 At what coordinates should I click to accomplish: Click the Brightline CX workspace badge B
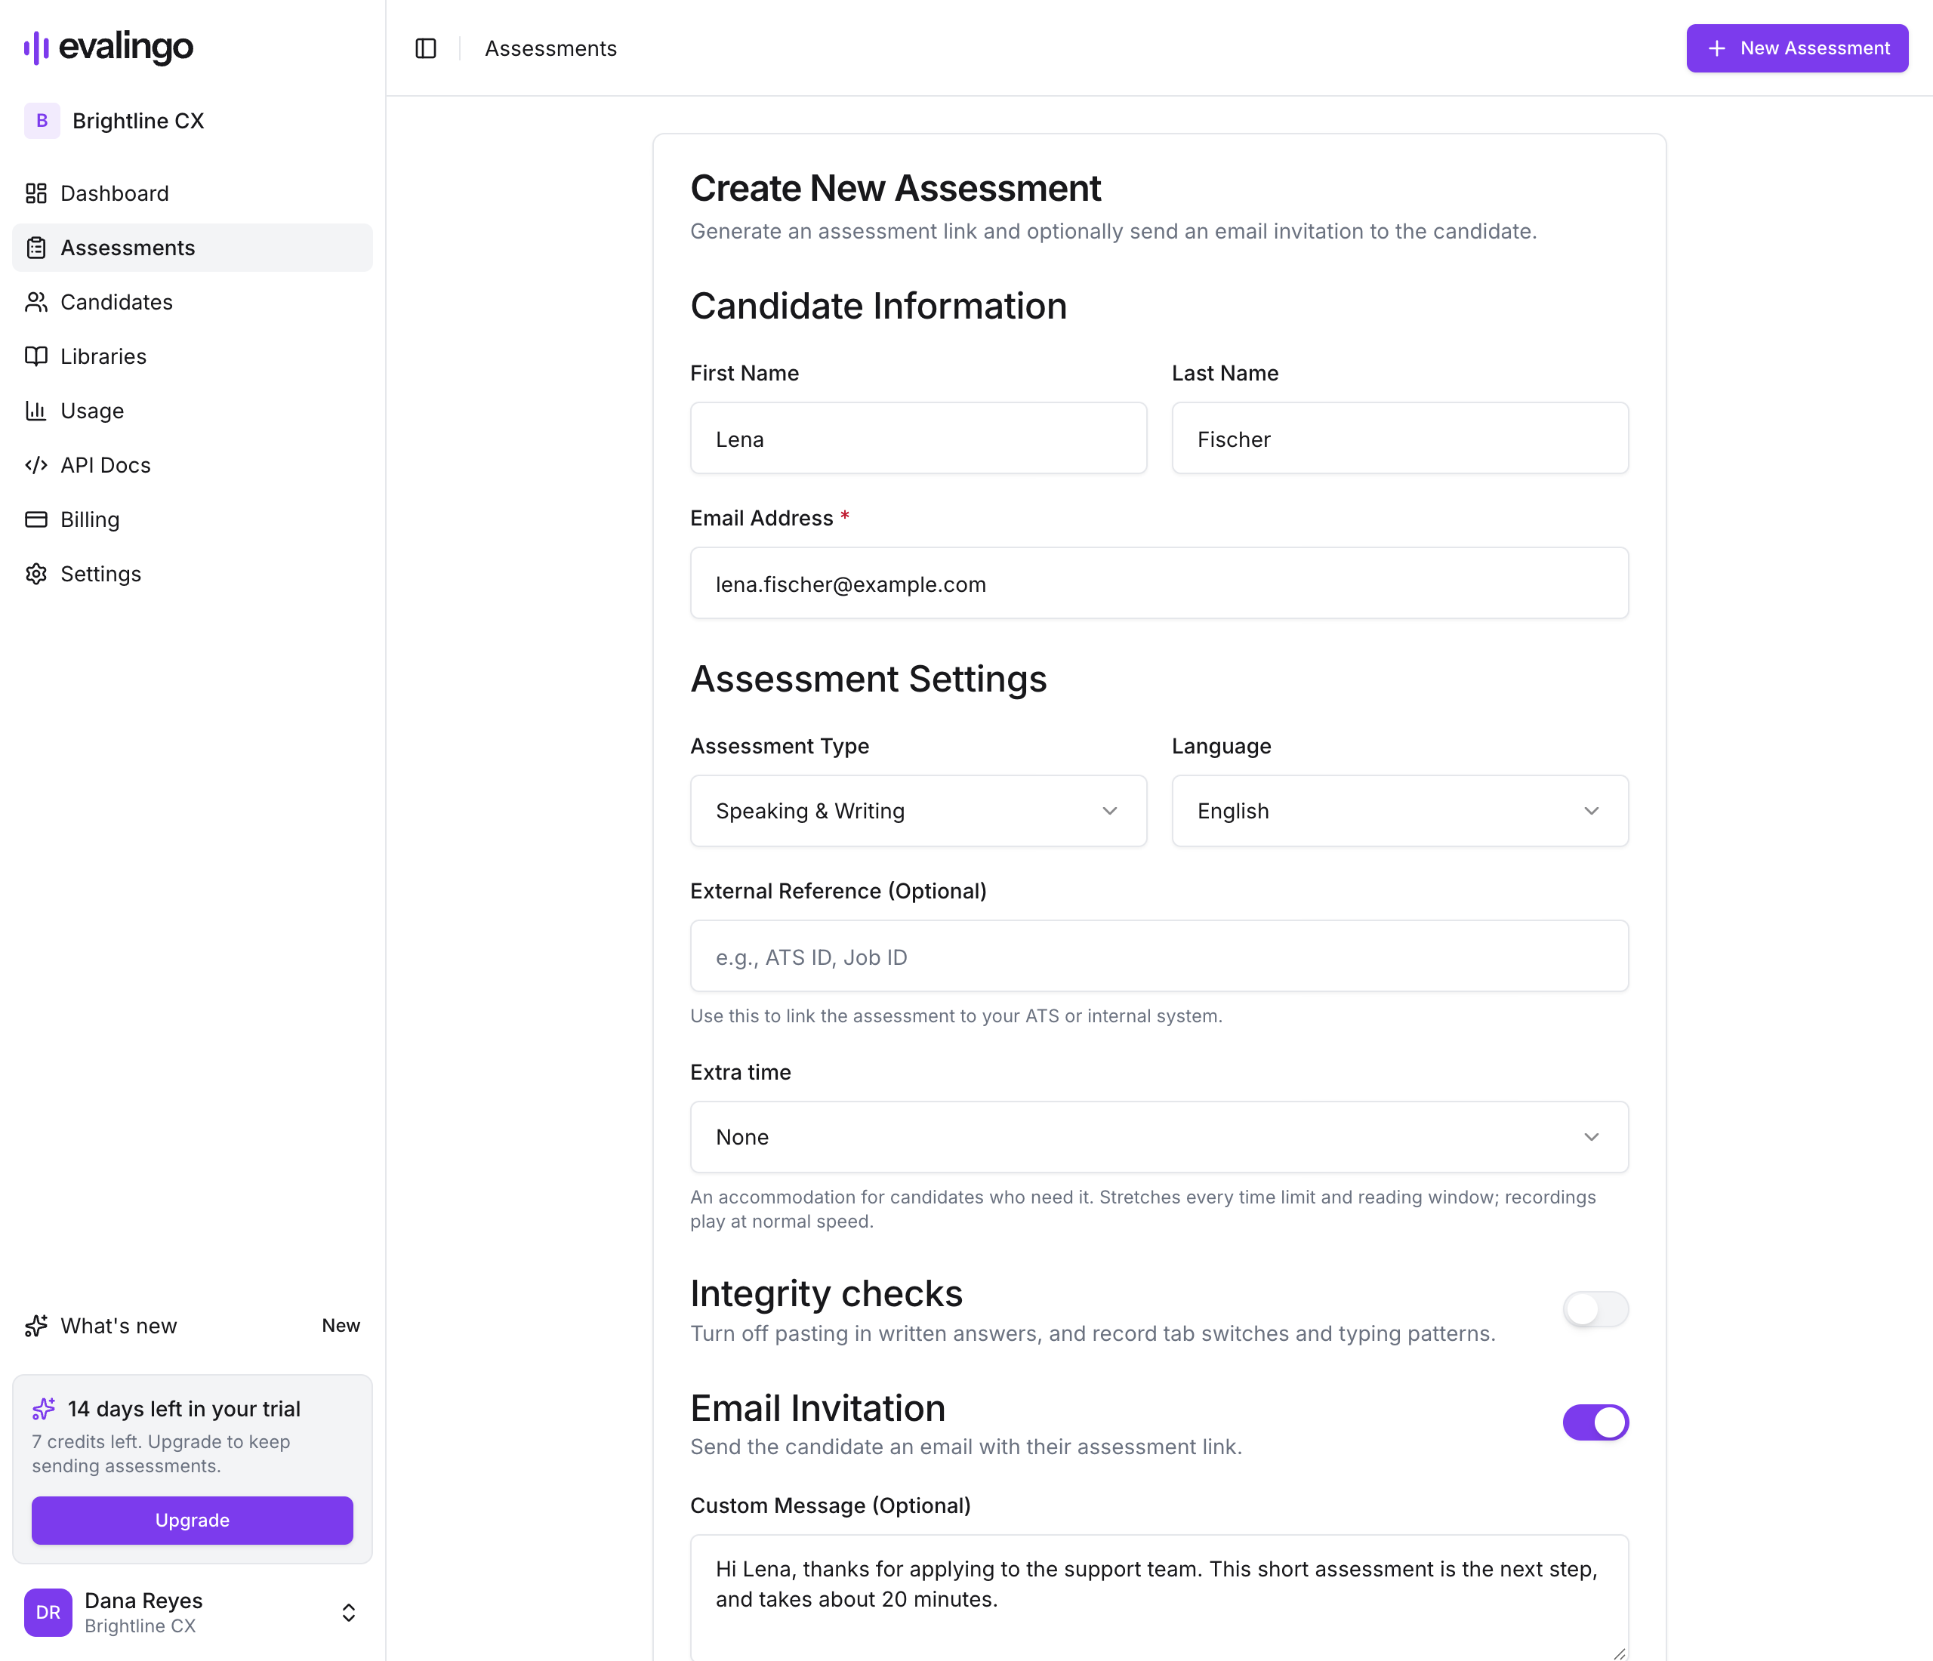[42, 120]
